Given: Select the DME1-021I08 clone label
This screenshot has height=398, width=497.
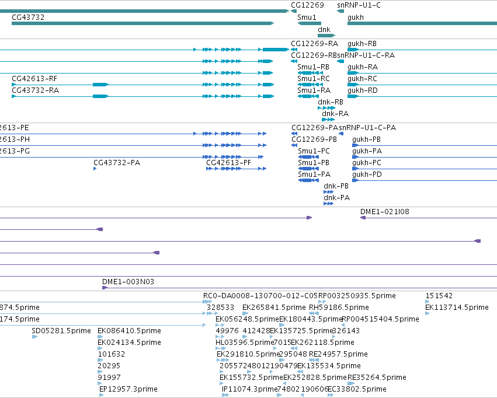Looking at the screenshot, I should point(384,211).
